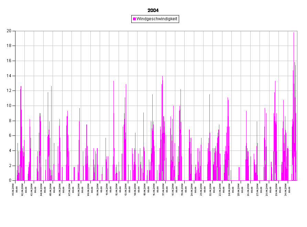This screenshot has width=307, height=227.
Task: Click the top of the highest peak in chart center
Action: pyautogui.click(x=162, y=77)
